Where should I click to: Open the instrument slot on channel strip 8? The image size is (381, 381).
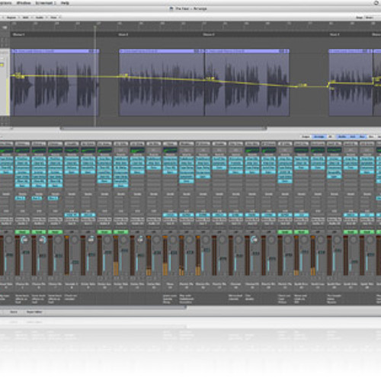72,215
